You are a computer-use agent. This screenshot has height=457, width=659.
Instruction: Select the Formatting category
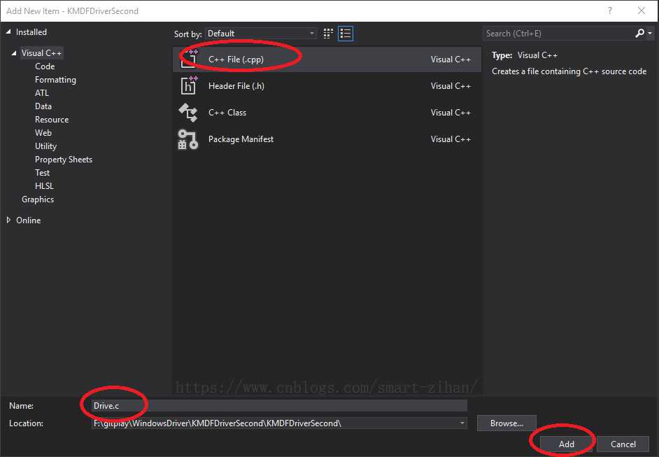55,80
